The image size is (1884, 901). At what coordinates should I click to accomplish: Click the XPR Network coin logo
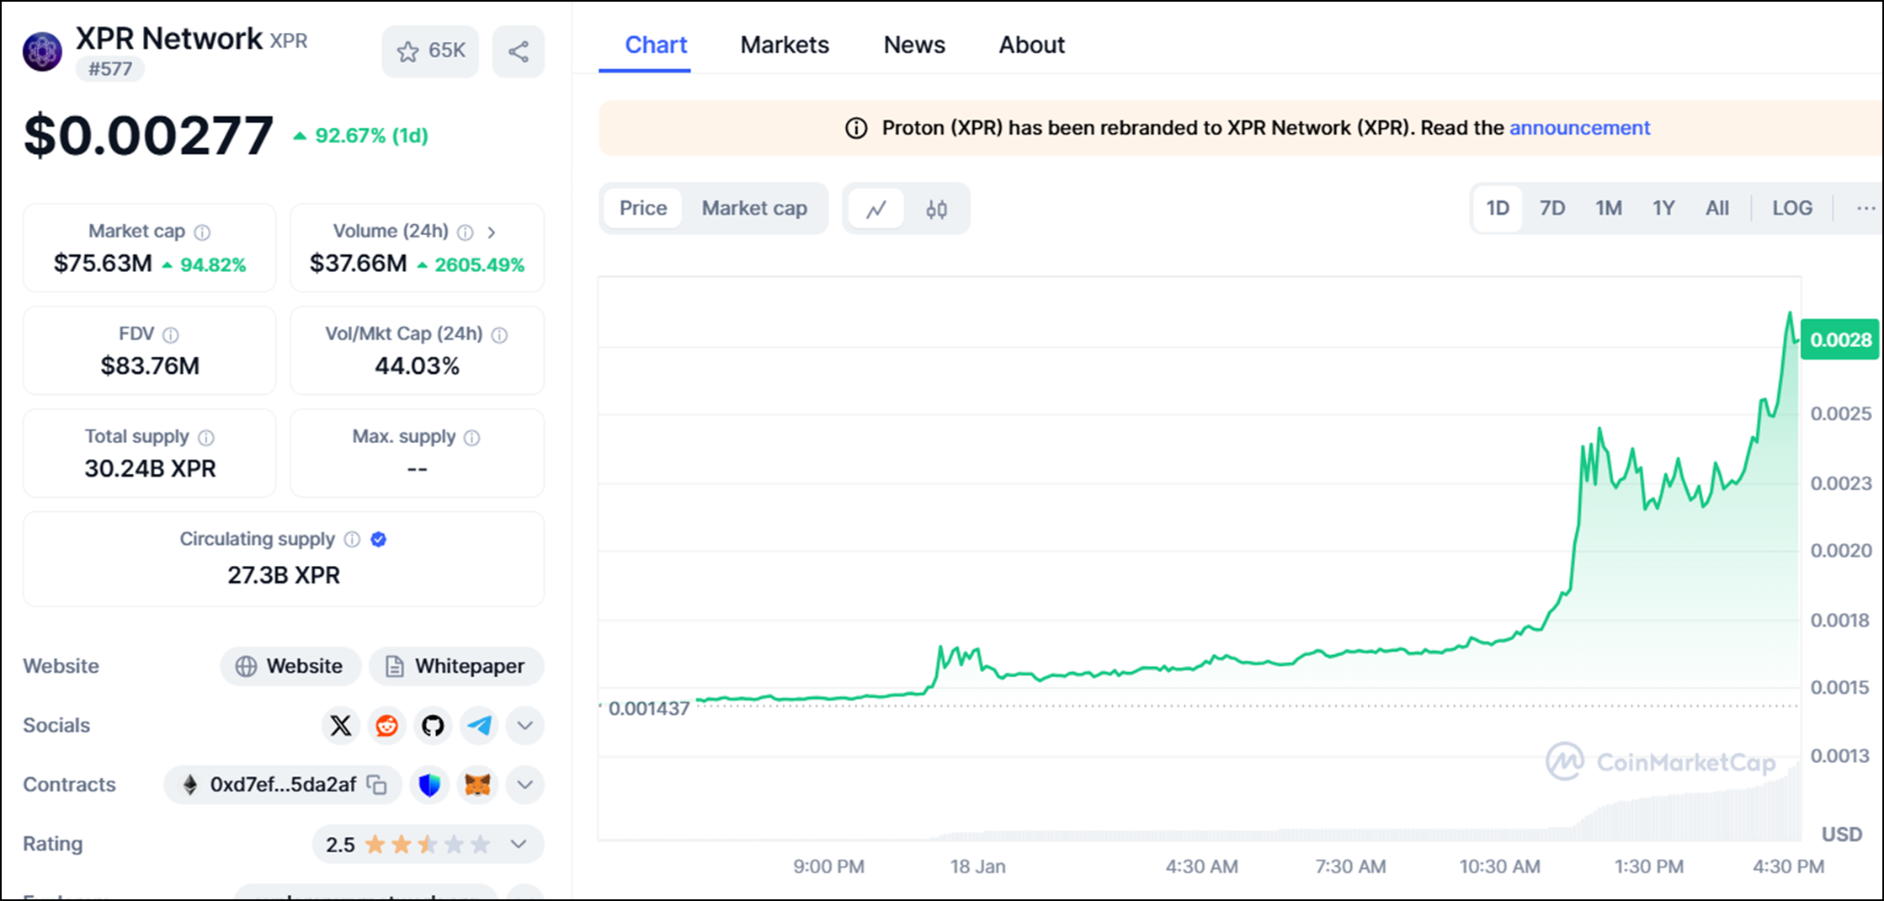pos(42,52)
